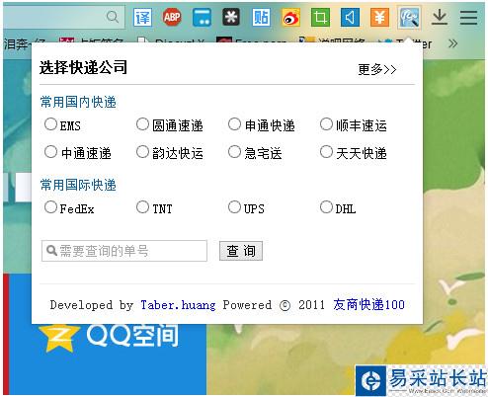Open the orange yen currency icon
This screenshot has height=397, width=488.
point(379,17)
